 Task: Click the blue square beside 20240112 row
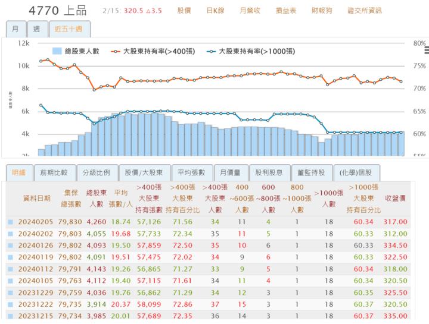point(10,269)
